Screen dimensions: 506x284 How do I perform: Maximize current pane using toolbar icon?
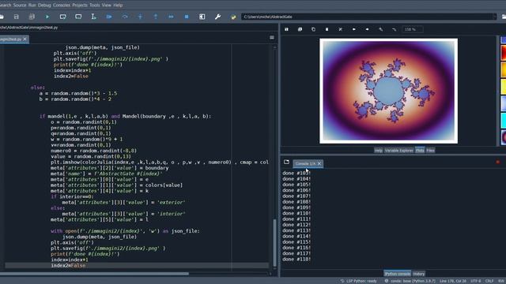pyautogui.click(x=202, y=17)
